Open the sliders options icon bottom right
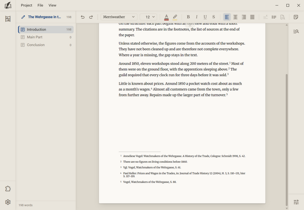This screenshot has height=210, width=304. [x=296, y=202]
